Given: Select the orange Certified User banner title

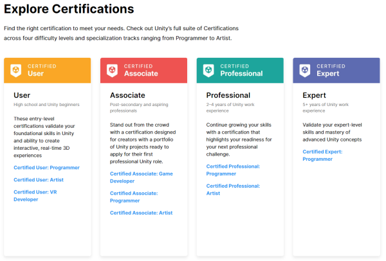Looking at the screenshot, I should (42, 70).
